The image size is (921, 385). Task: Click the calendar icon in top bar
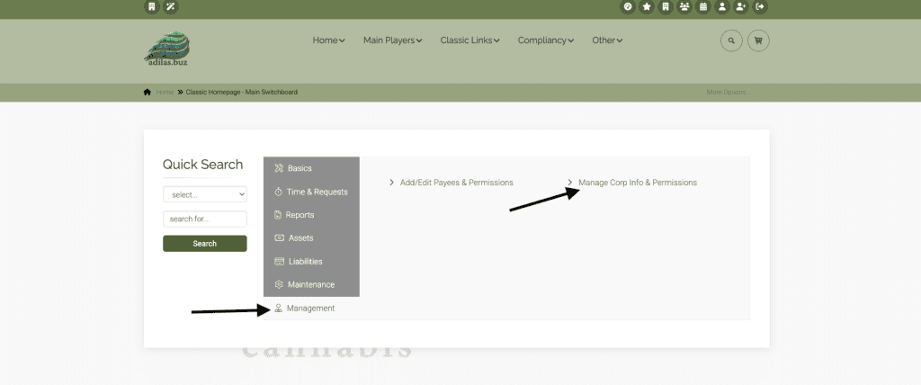[703, 7]
